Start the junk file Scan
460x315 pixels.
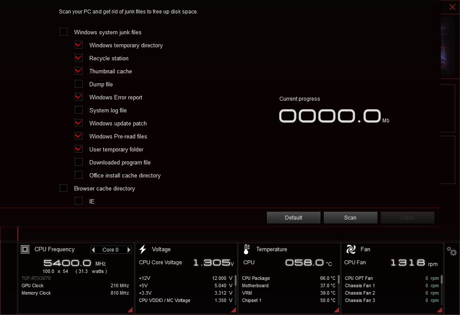(350, 217)
